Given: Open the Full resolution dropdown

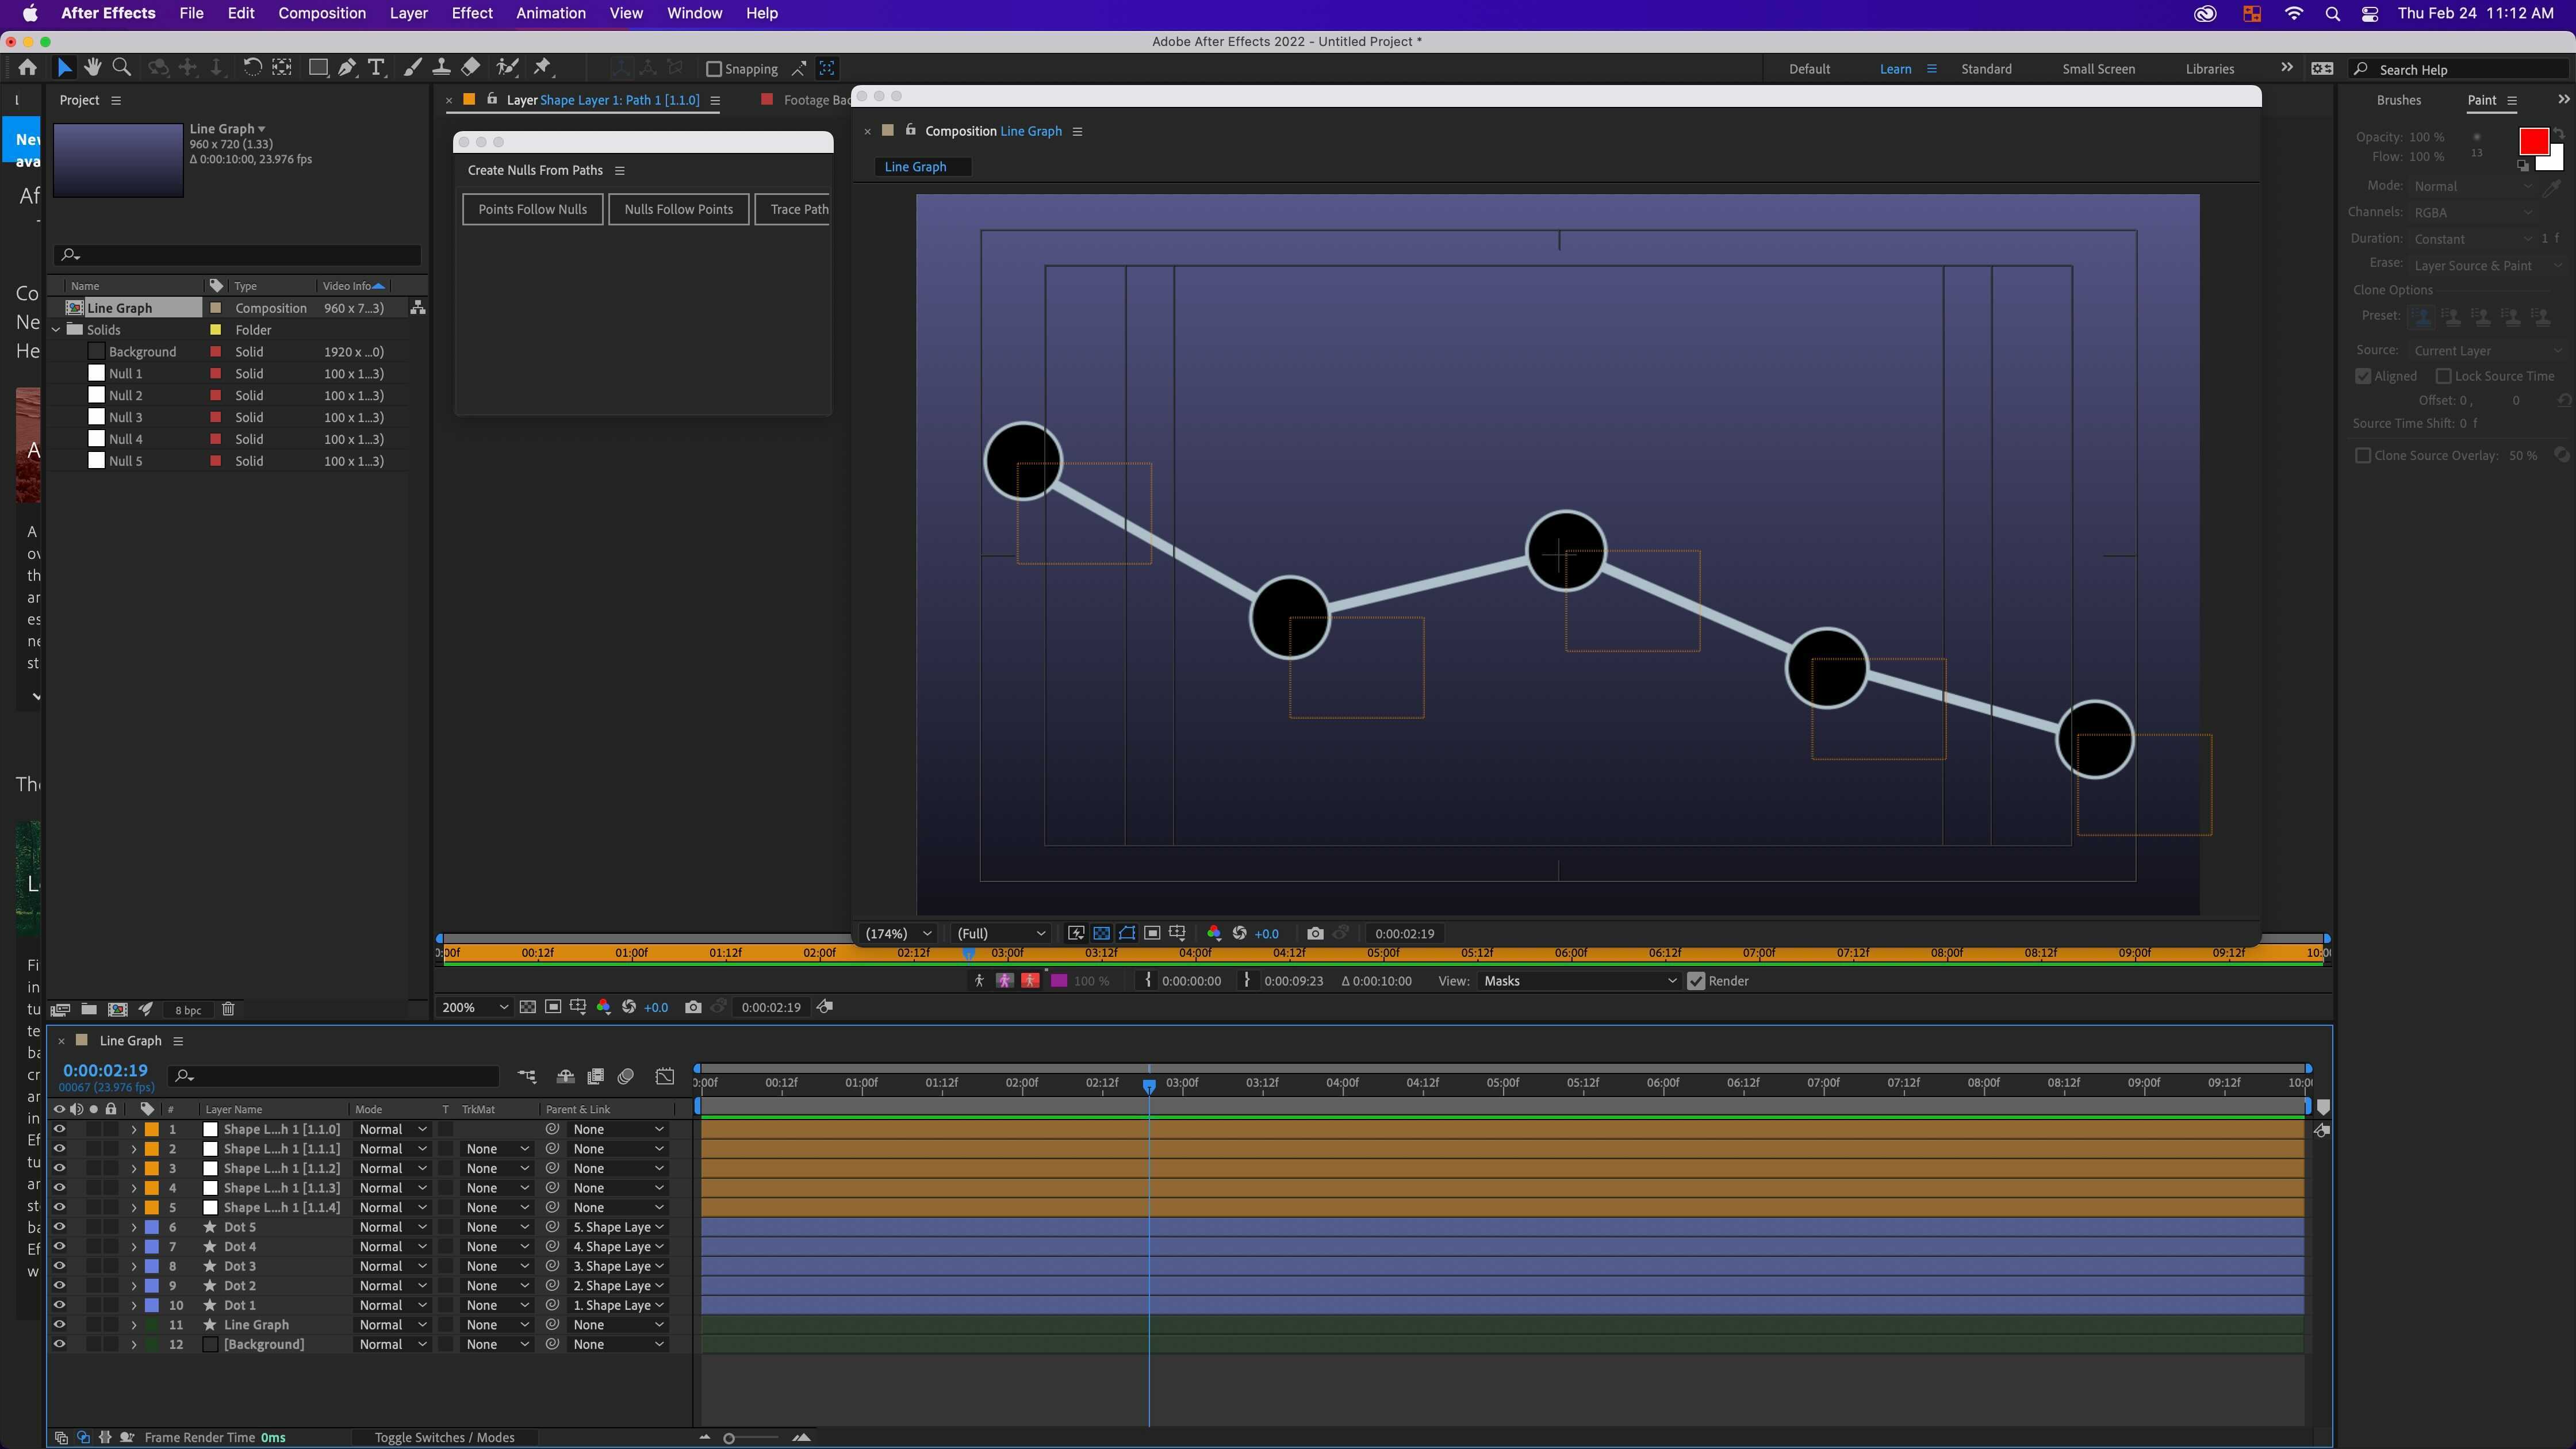Looking at the screenshot, I should pos(1000,933).
